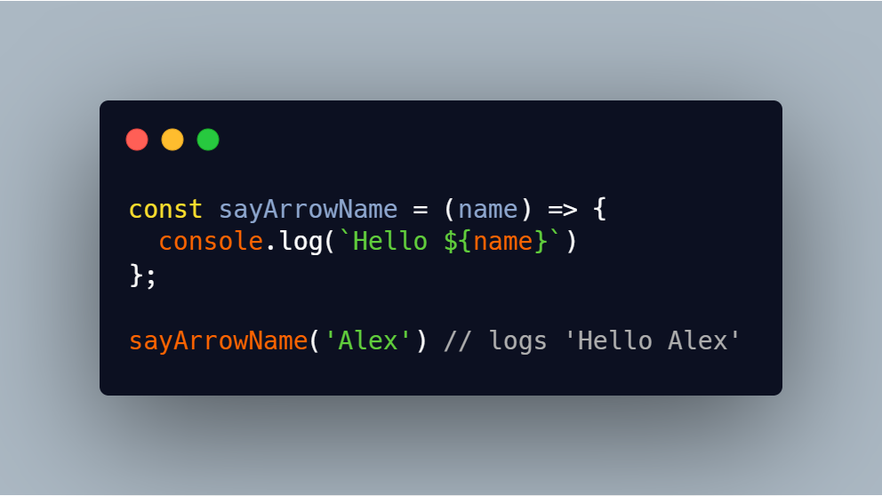Viewport: 882px width, 496px height.
Task: Click the 'Alex' string argument
Action: 368,340
